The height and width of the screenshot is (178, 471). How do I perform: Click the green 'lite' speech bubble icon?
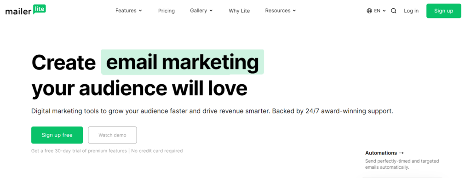click(40, 9)
